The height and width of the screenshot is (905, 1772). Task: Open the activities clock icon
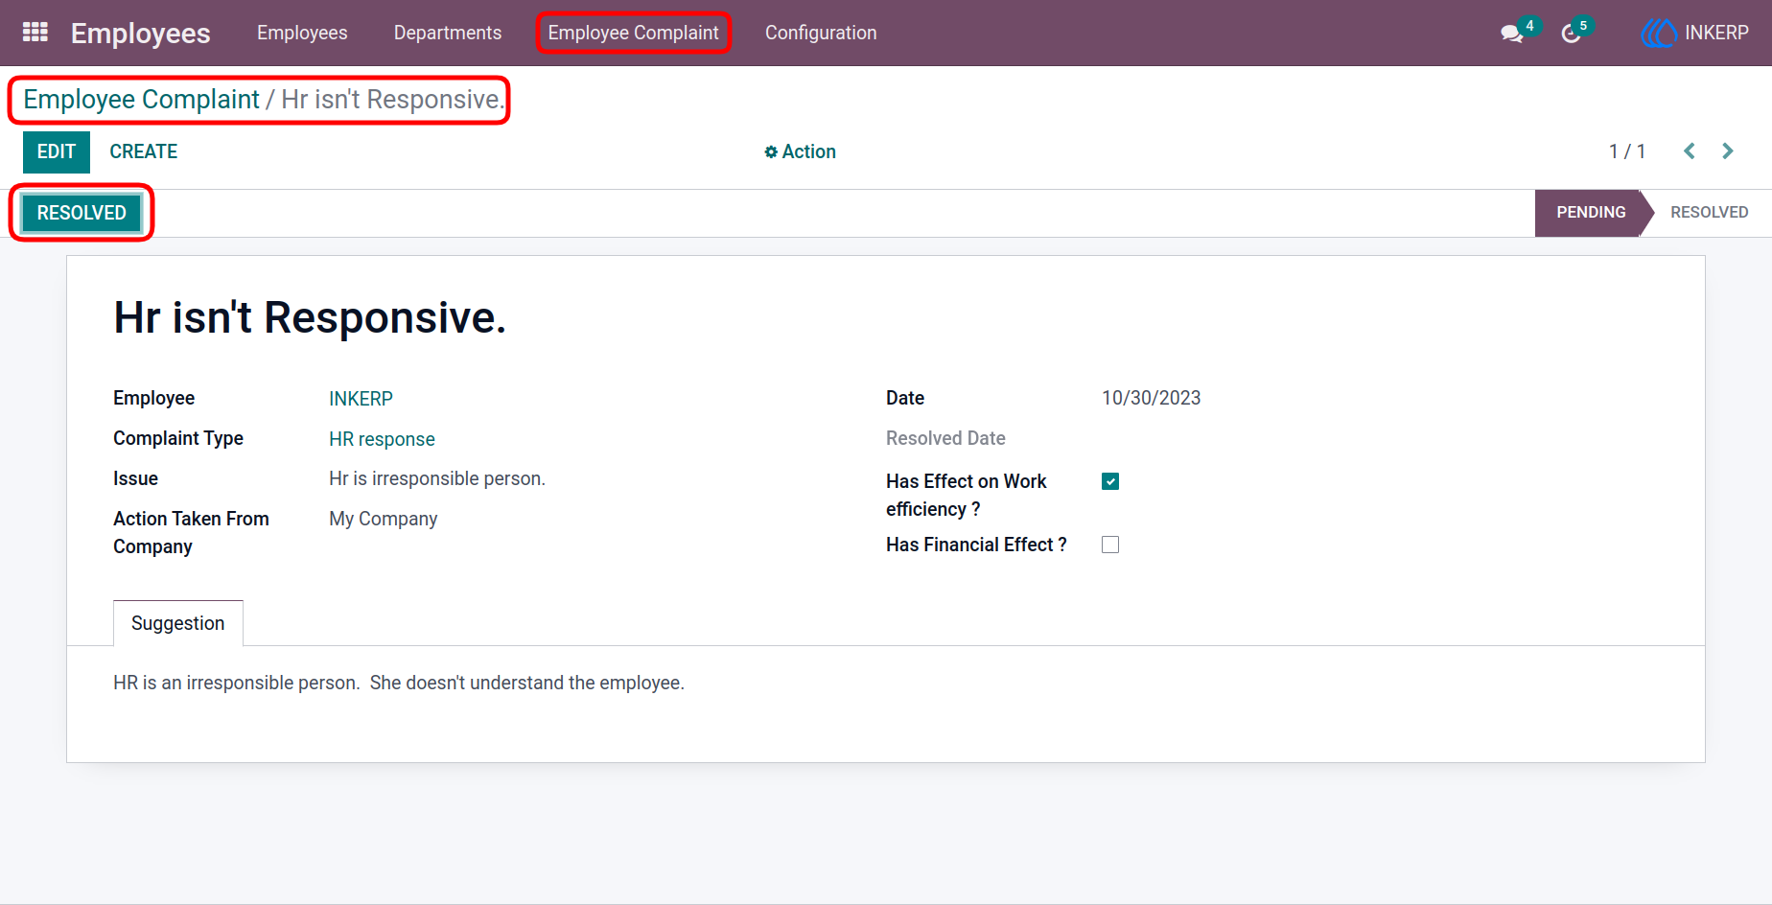click(1571, 34)
